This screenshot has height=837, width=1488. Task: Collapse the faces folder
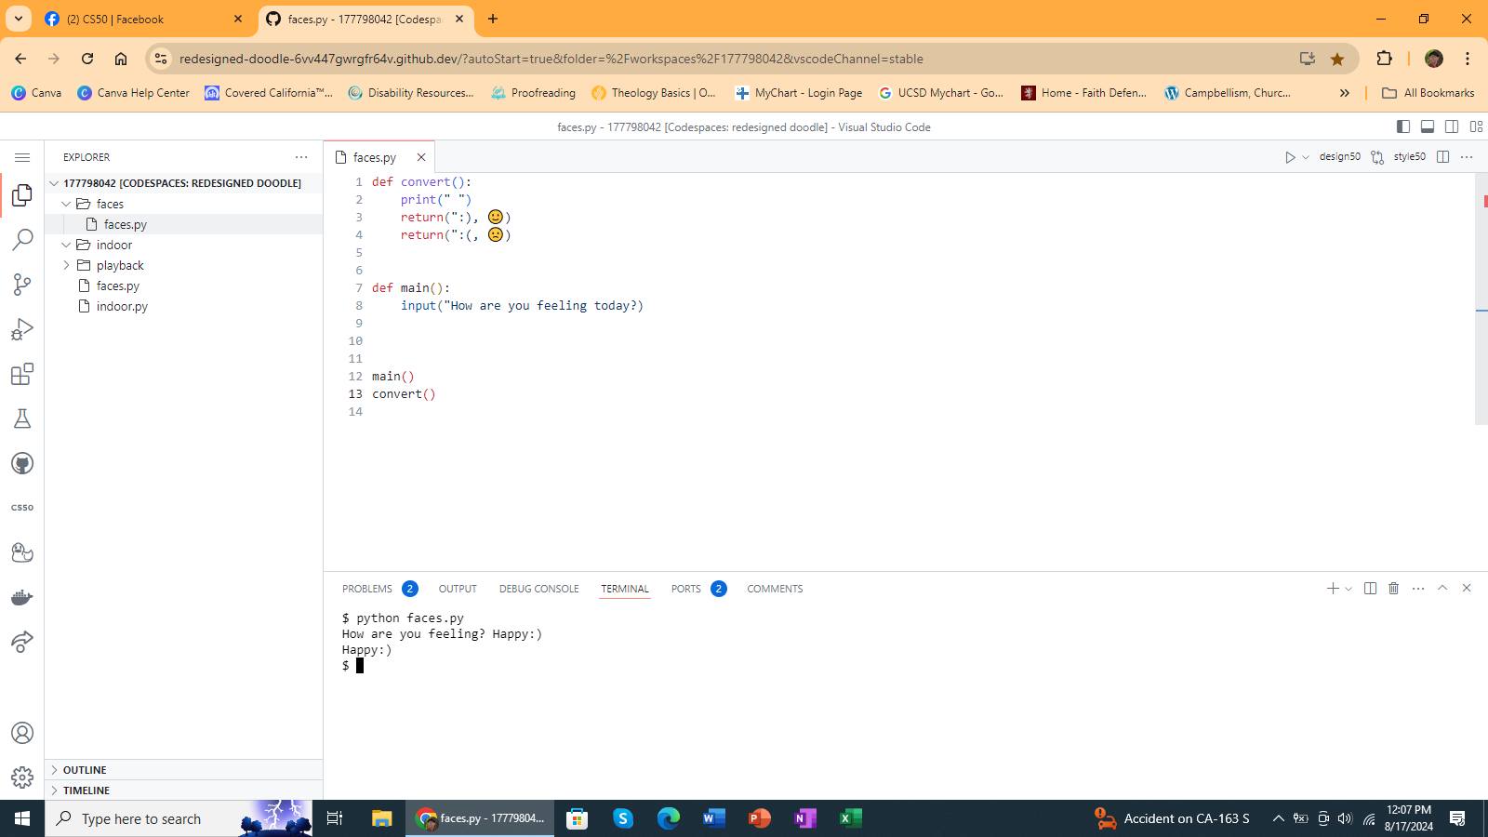[x=184, y=204]
